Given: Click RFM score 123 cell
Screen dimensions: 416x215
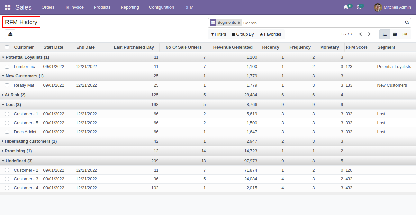Looking at the screenshot, I should pyautogui.click(x=349, y=67).
